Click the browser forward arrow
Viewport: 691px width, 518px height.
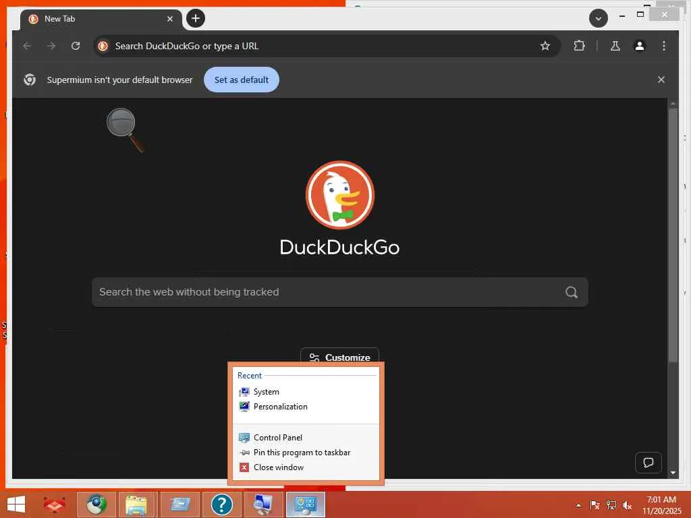pos(51,46)
